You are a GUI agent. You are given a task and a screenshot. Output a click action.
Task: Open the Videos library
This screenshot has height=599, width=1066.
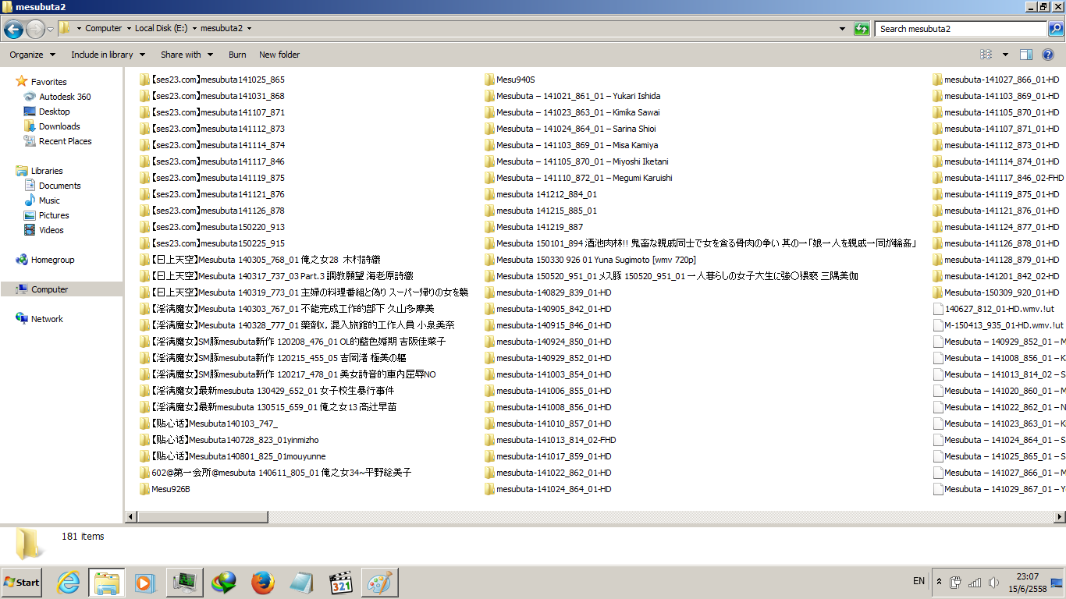coord(52,230)
